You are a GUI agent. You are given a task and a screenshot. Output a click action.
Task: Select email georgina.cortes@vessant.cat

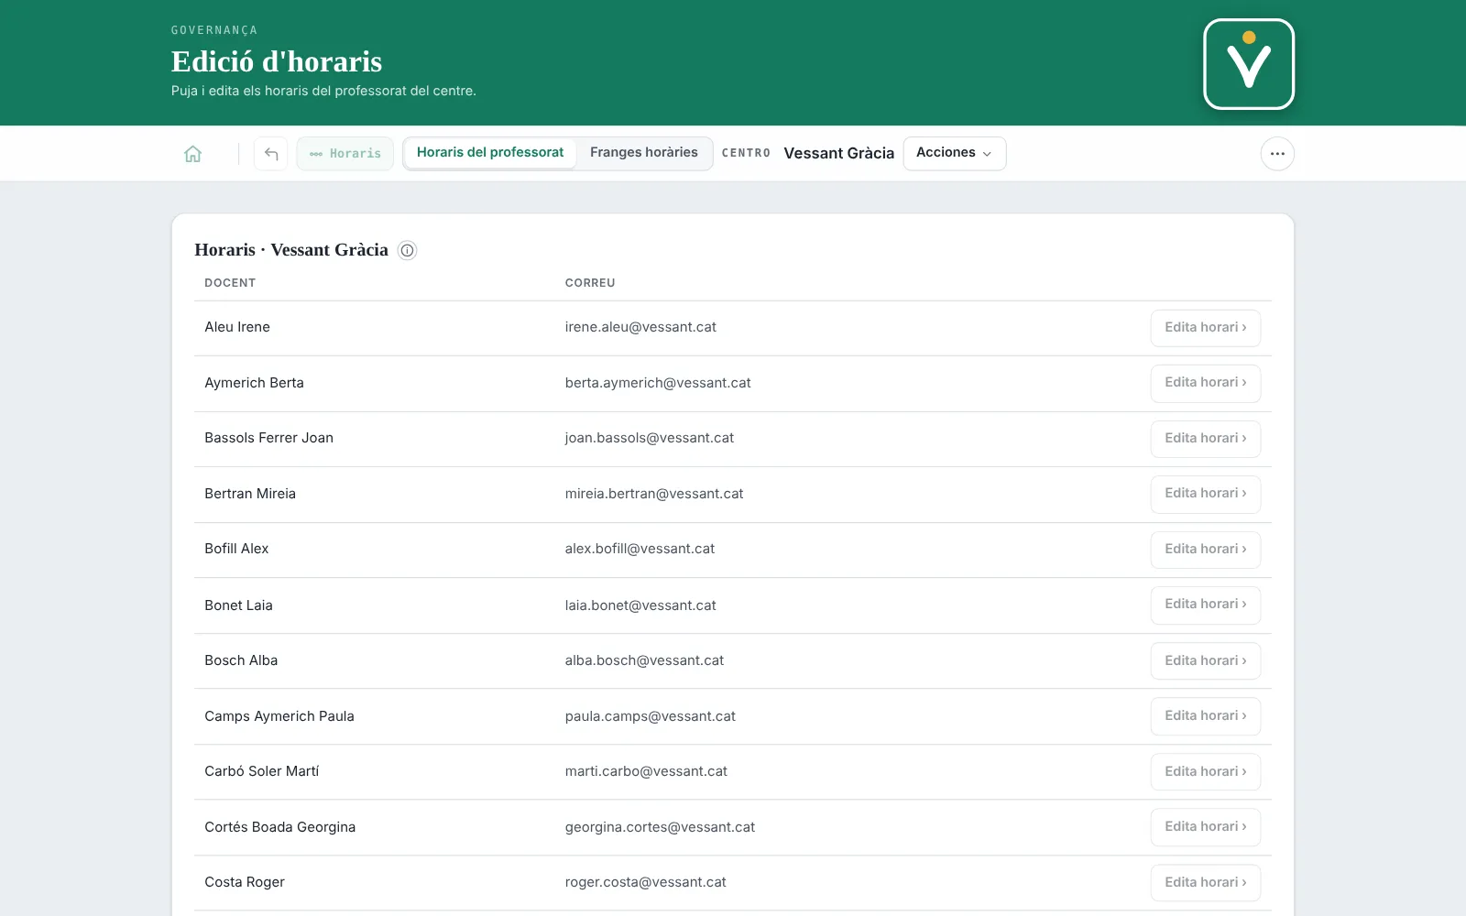tap(660, 827)
